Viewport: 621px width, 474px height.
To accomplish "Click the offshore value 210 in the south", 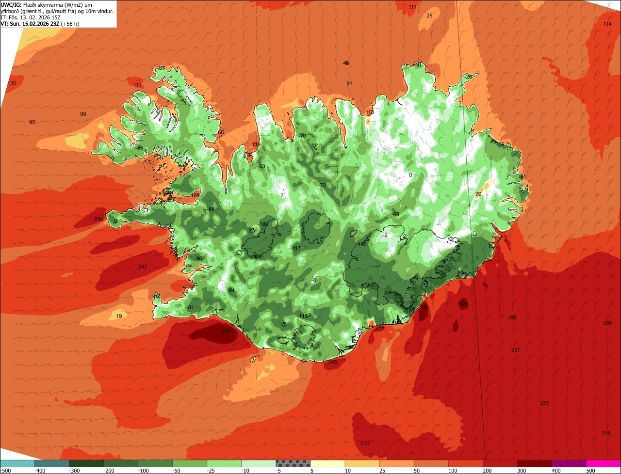I will [x=365, y=443].
